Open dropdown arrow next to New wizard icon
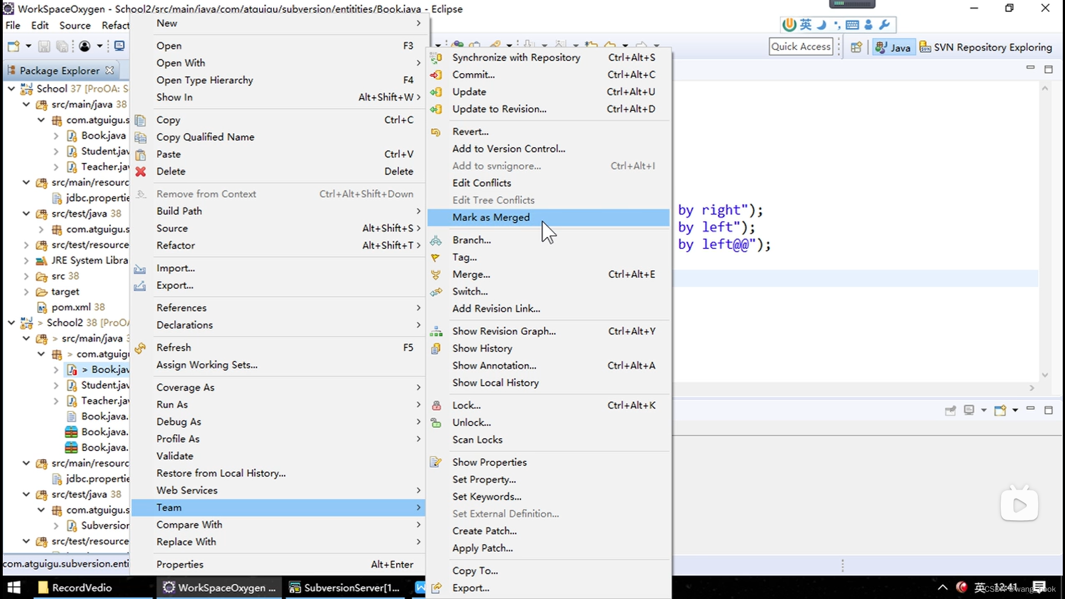Viewport: 1065px width, 599px height. (x=28, y=46)
